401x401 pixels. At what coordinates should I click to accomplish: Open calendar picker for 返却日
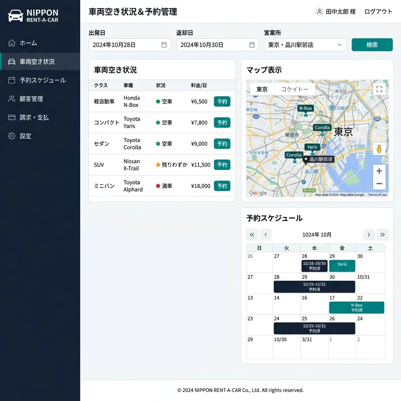pos(252,45)
